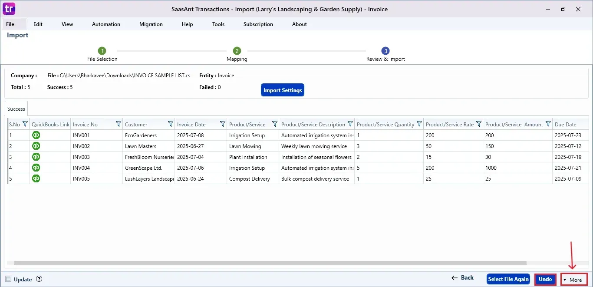Screen dimensions: 593x287
Task: Select the LushLayers Landscaping customer cell
Action: [148, 178]
